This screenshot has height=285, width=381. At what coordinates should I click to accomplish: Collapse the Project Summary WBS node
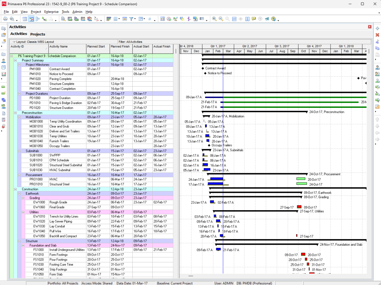point(15,60)
